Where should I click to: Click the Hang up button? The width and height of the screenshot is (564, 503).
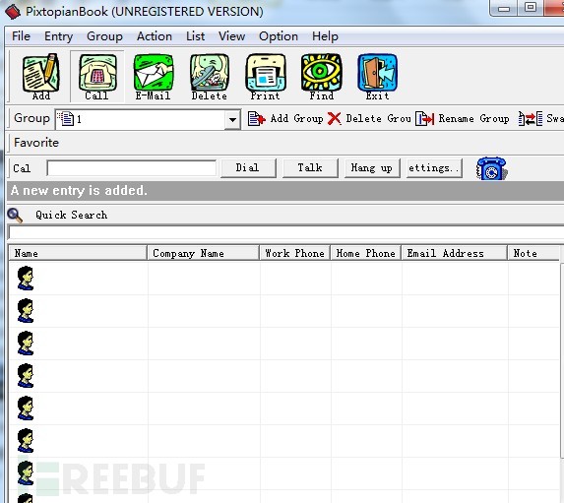(372, 168)
